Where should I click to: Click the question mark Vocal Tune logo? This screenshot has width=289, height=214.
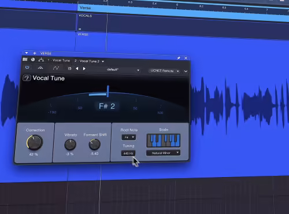coord(27,78)
